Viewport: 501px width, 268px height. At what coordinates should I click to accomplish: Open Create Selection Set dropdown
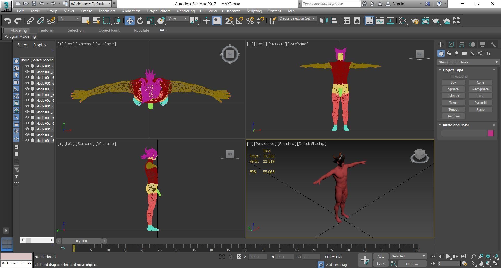point(297,18)
